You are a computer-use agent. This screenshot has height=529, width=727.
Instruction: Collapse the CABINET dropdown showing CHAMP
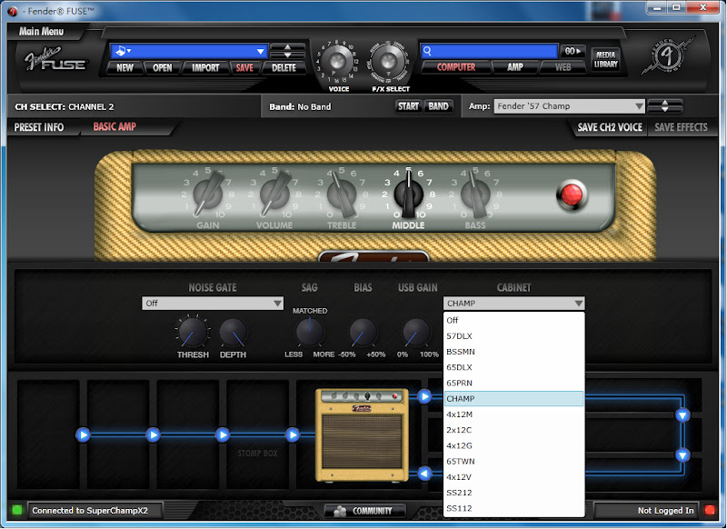(513, 304)
